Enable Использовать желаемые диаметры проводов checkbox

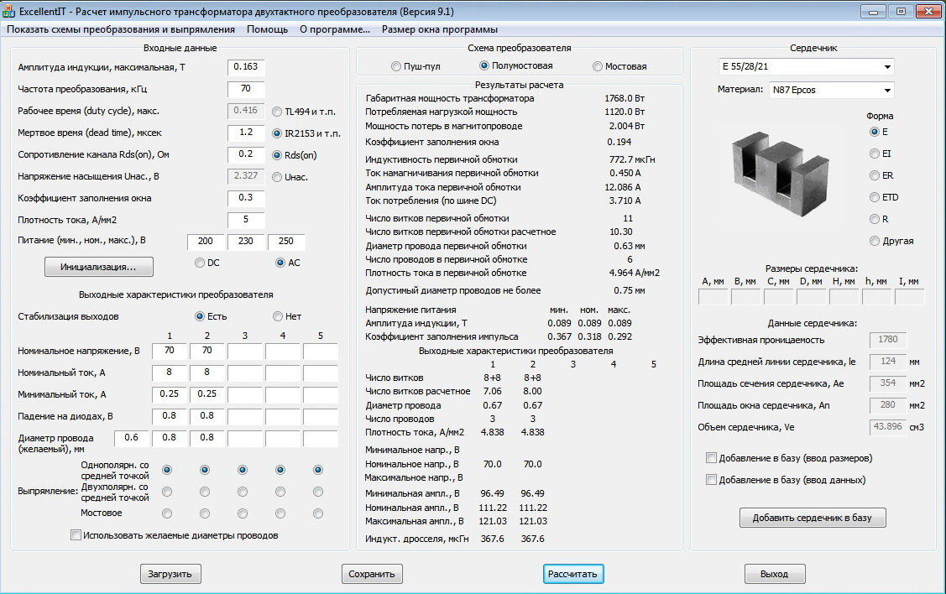(76, 535)
